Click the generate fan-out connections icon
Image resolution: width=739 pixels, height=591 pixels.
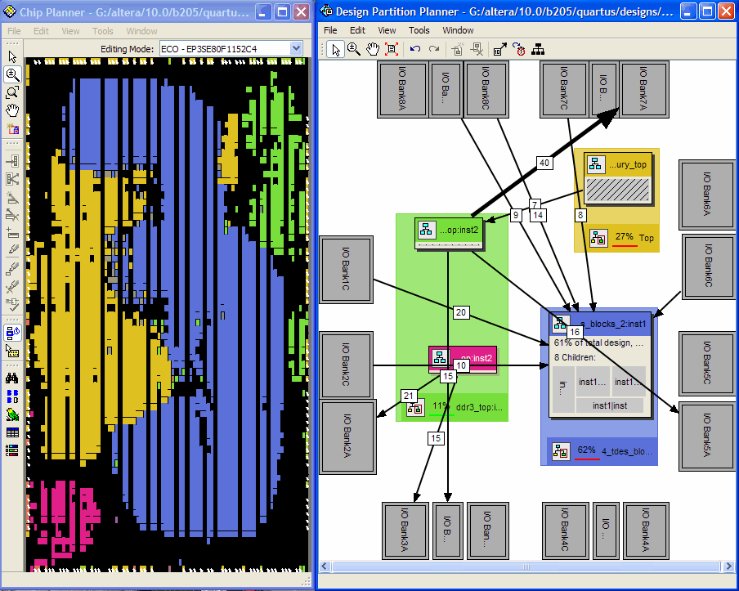pos(12,179)
